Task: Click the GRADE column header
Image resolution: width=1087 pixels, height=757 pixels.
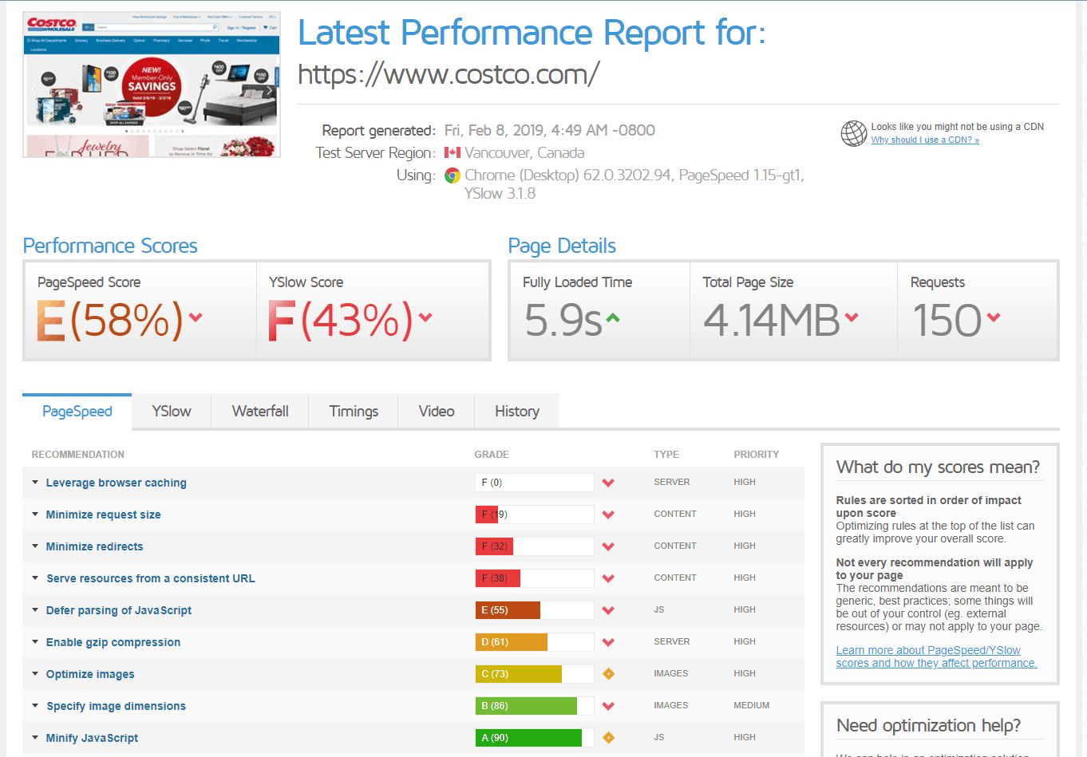Action: (x=492, y=455)
